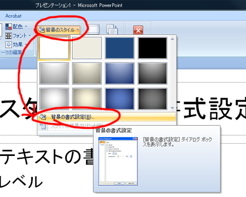The height and width of the screenshot is (197, 246).
Task: Click the page setup documents icon
Action: coord(112,29)
